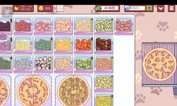
Task: Select the fig slices ingredient bin
Action: [104, 64]
